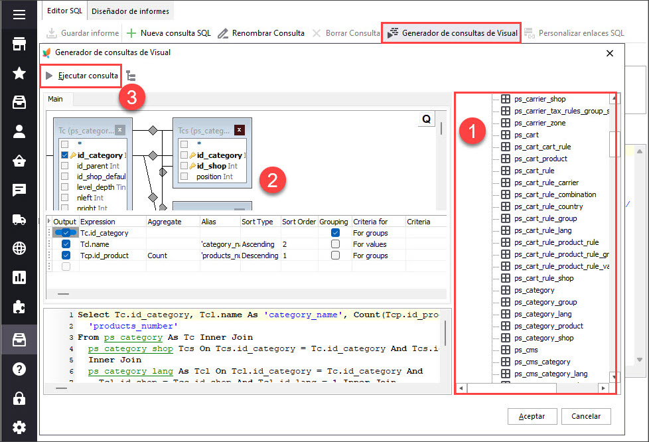Check id_shop field in the Tcs table

184,166
